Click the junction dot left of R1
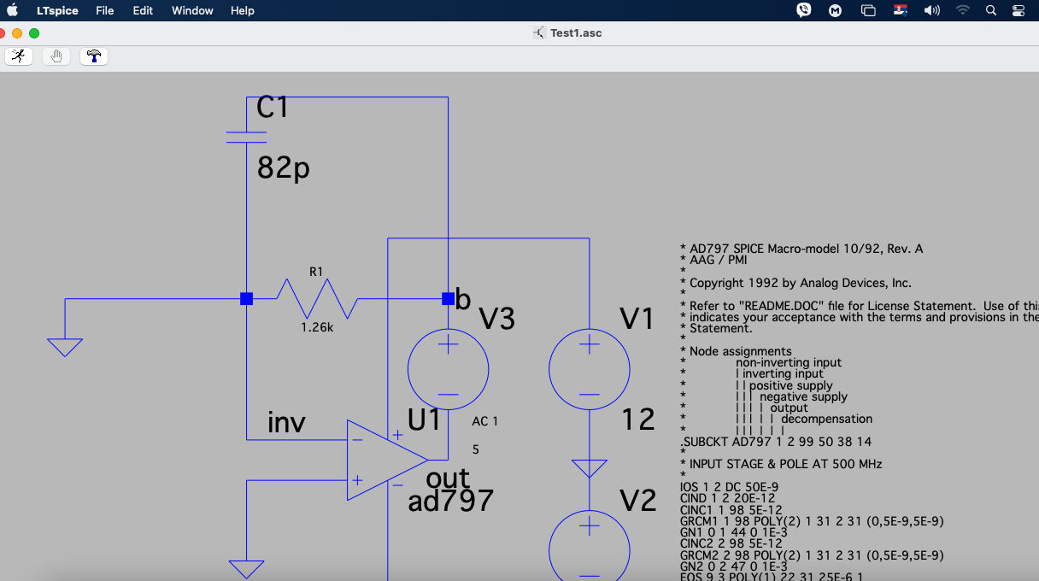 coord(246,298)
